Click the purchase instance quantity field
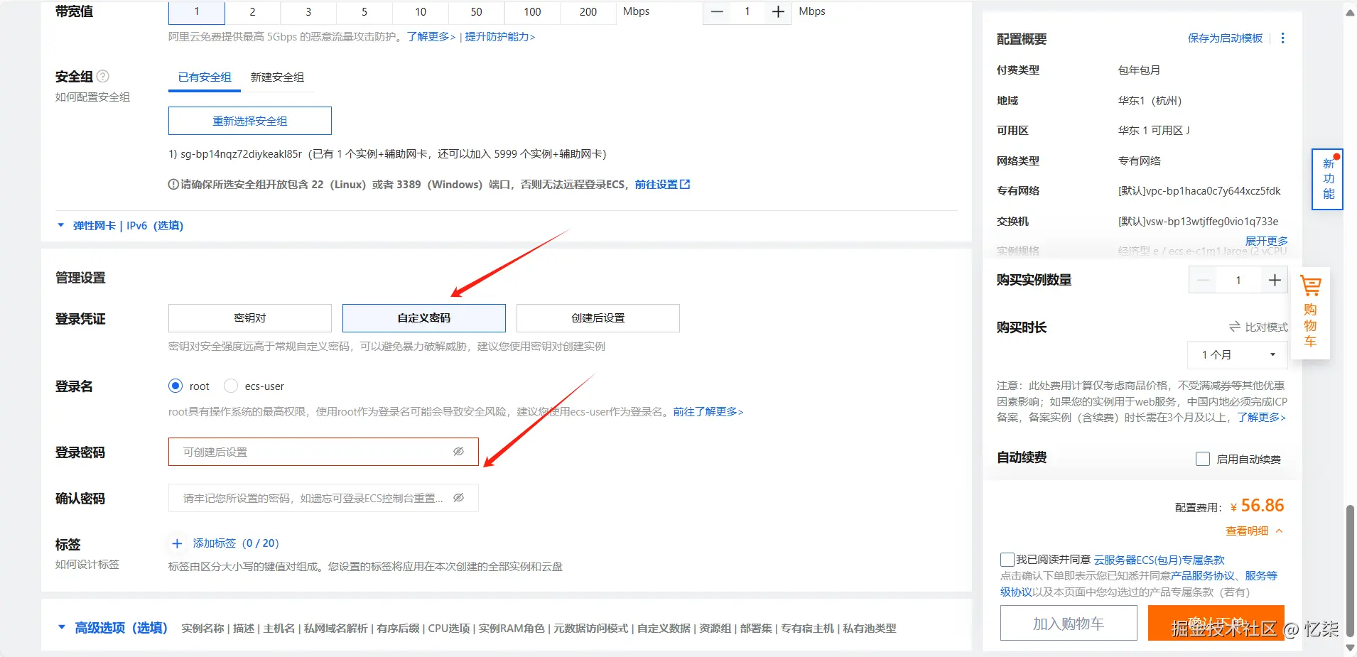Image resolution: width=1357 pixels, height=657 pixels. point(1238,280)
